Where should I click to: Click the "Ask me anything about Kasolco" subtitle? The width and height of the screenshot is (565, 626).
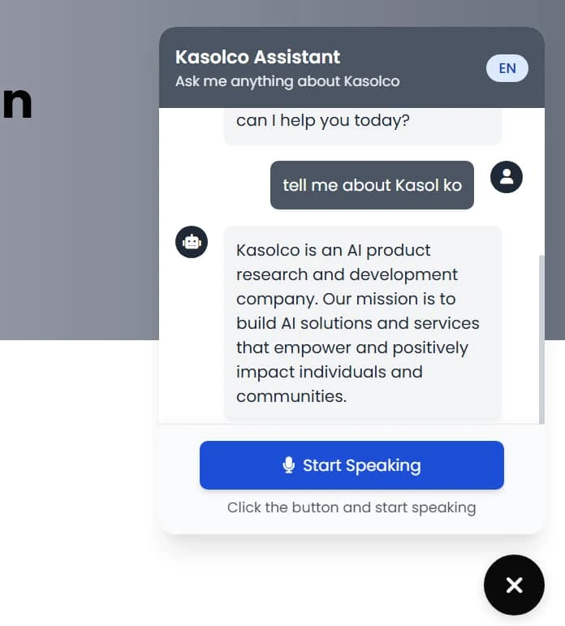tap(287, 81)
